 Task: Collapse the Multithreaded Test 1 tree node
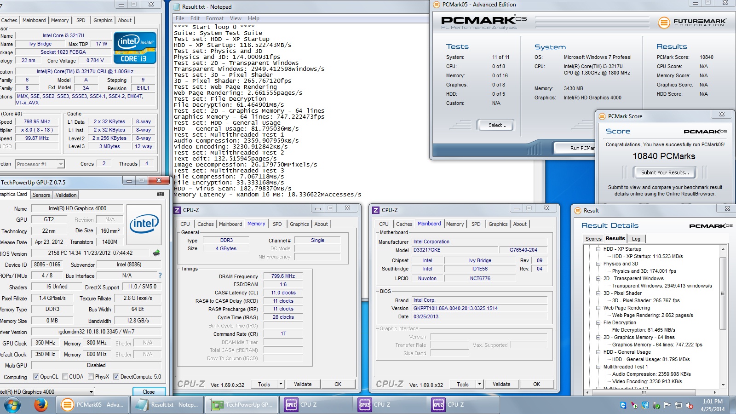coord(598,367)
